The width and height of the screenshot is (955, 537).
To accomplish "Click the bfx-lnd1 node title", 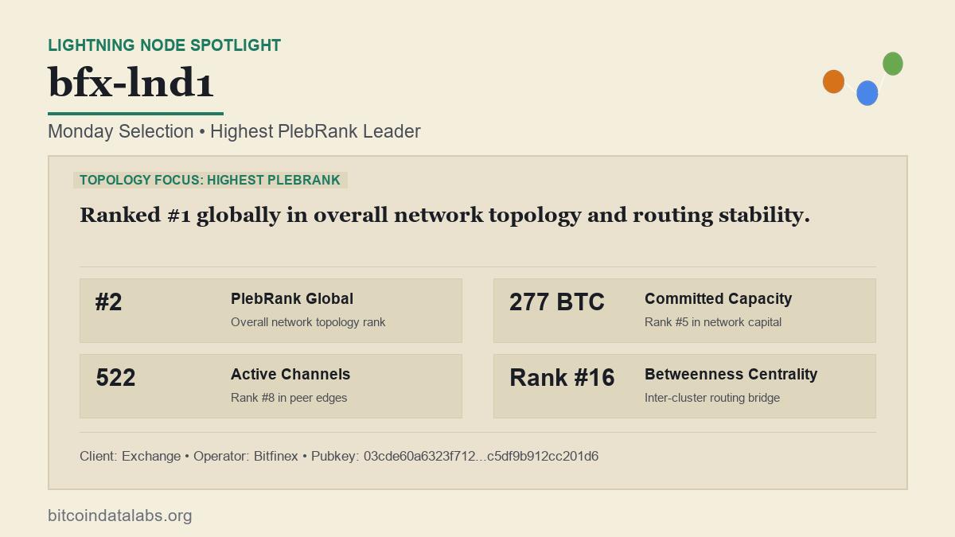I will point(131,82).
